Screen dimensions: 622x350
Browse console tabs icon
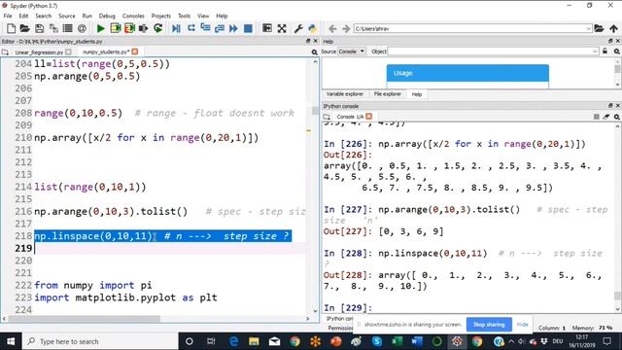click(x=327, y=117)
